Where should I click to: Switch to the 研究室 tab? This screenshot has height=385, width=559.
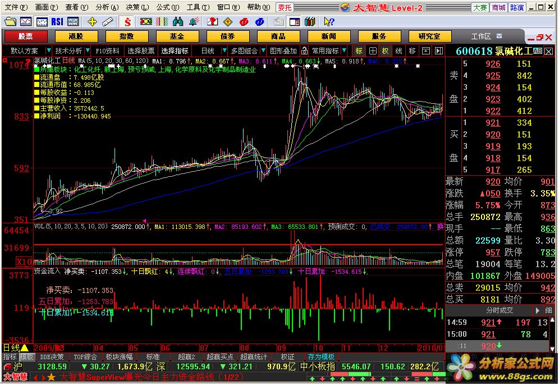pyautogui.click(x=429, y=36)
